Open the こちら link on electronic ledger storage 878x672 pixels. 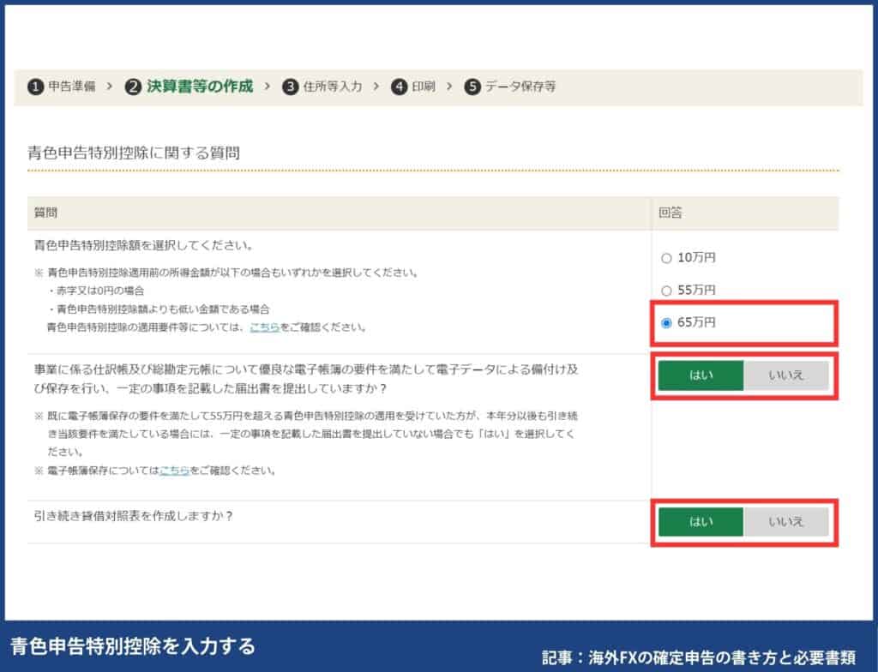coord(175,471)
